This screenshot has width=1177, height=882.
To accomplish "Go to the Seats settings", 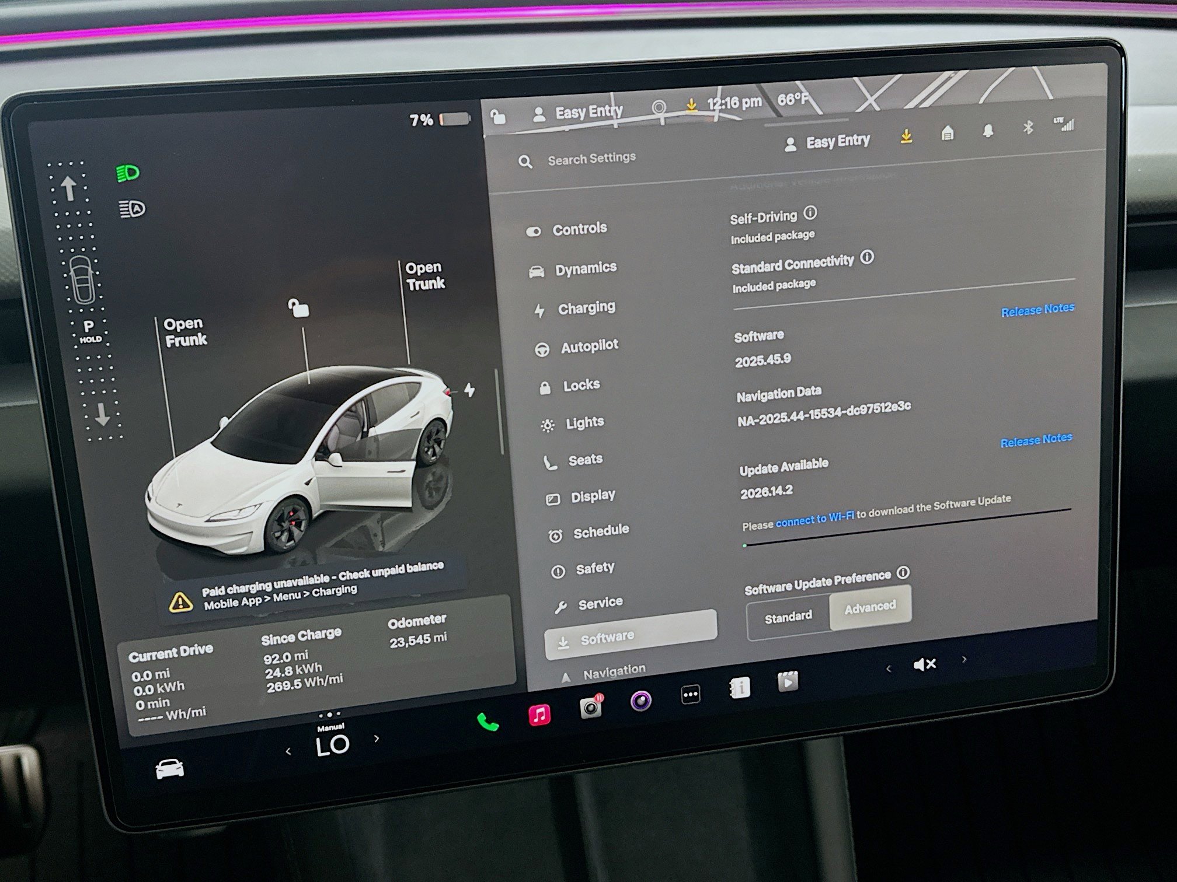I will click(x=573, y=460).
